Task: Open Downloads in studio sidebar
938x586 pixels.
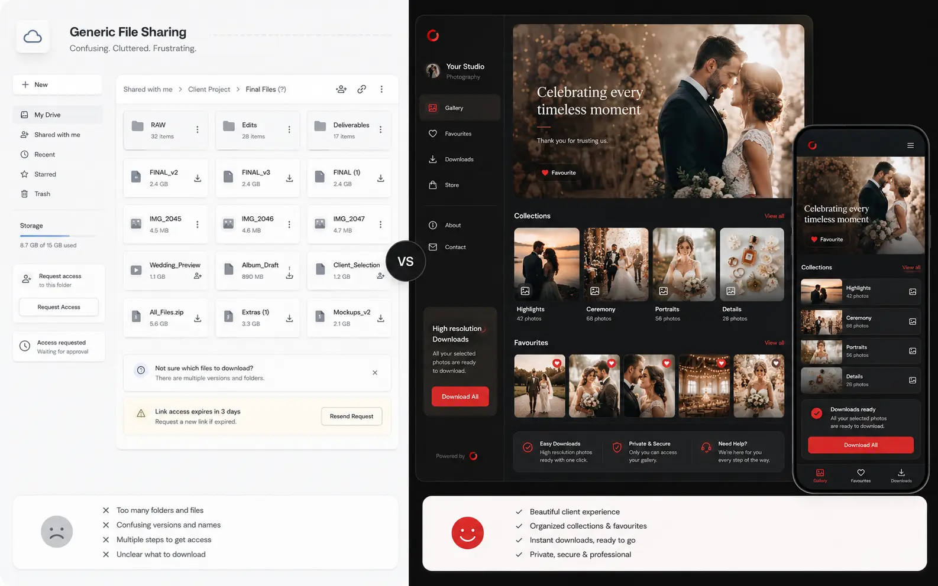Action: pos(460,159)
